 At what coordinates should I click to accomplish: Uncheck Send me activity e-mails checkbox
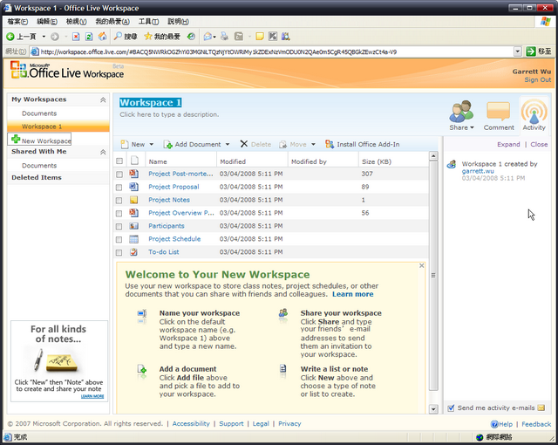[x=451, y=408]
